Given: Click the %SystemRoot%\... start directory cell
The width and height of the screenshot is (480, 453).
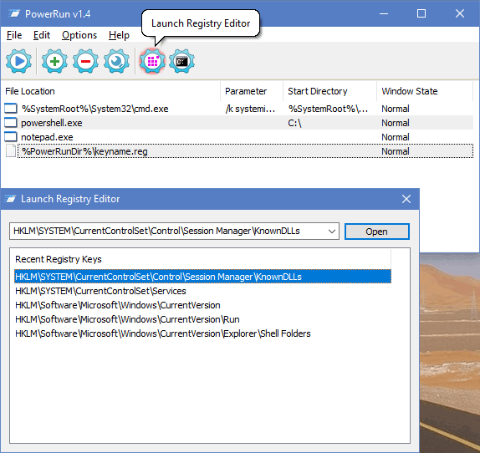Looking at the screenshot, I should [328, 109].
